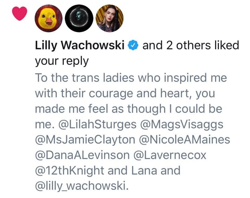Click the "and 2 others liked" text
This screenshot has width=250, height=198.
coord(191,45)
